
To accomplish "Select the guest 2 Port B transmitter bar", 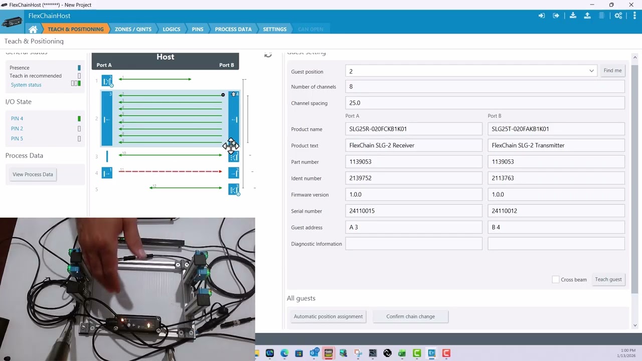I will (x=234, y=118).
